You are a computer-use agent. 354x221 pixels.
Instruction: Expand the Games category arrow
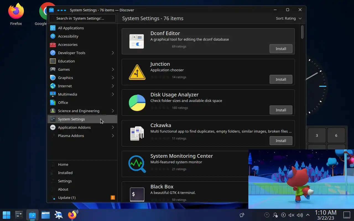(x=113, y=69)
